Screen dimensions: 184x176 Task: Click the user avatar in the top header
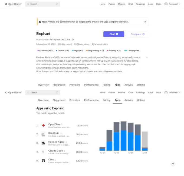click(x=166, y=4)
